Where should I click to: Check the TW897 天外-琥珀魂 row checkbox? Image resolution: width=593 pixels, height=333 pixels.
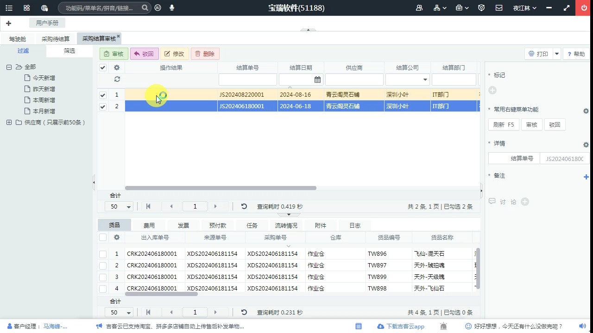click(x=103, y=265)
